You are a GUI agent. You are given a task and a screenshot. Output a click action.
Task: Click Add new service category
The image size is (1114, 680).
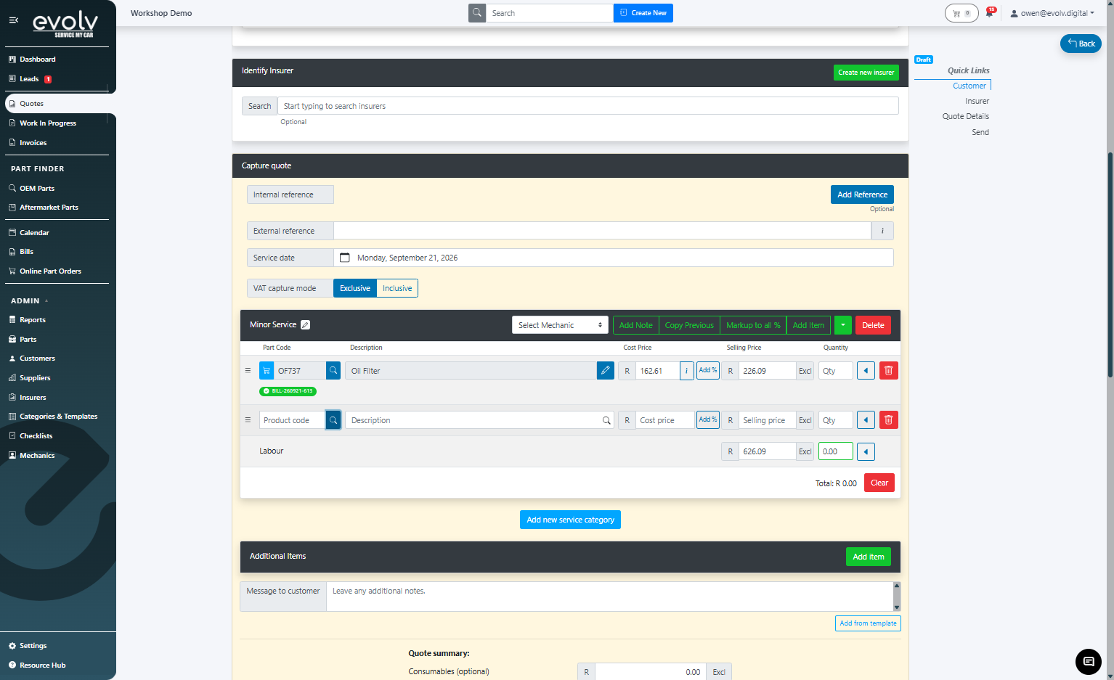click(570, 520)
